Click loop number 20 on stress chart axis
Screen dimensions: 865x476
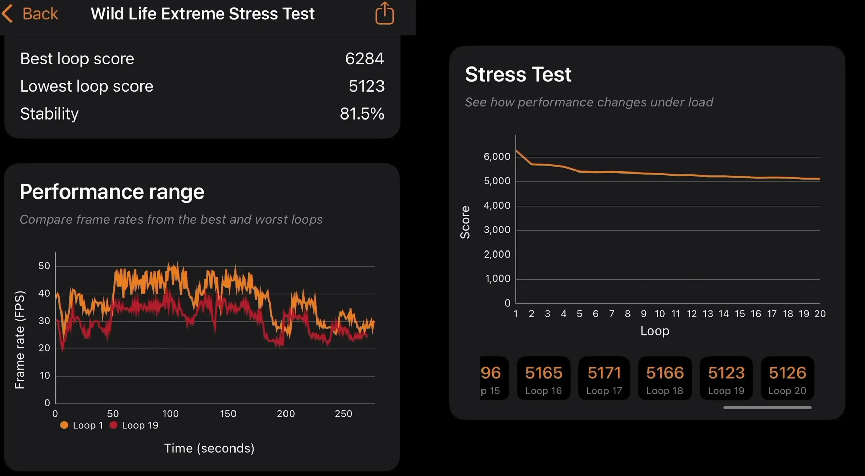coord(820,314)
